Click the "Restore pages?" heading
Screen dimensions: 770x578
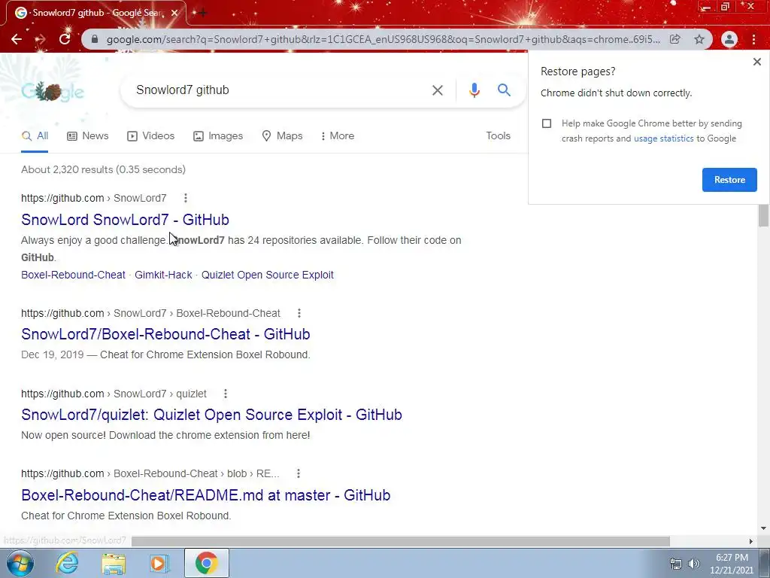(x=577, y=71)
